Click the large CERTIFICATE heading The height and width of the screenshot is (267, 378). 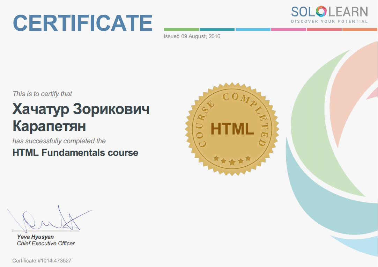click(82, 22)
